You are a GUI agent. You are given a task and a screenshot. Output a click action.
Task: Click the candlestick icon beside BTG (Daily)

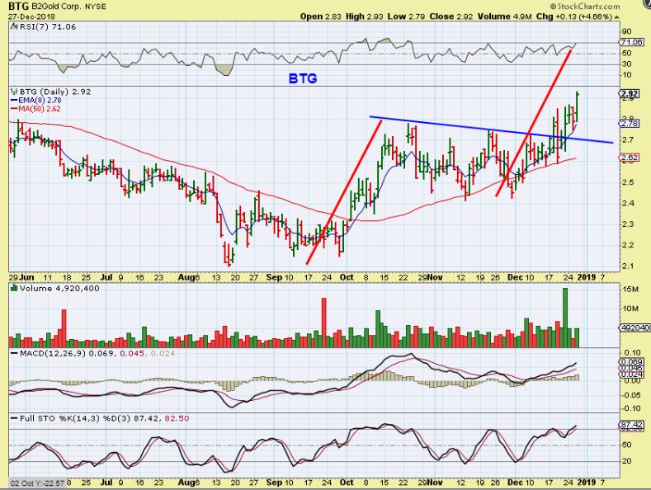click(x=15, y=92)
